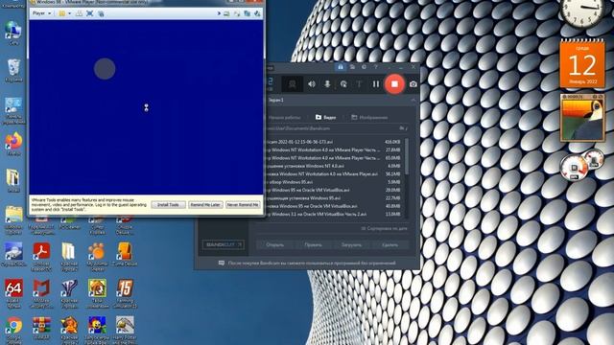This screenshot has width=614, height=345.
Task: Click the Удалить button in Bandicam
Action: point(390,245)
